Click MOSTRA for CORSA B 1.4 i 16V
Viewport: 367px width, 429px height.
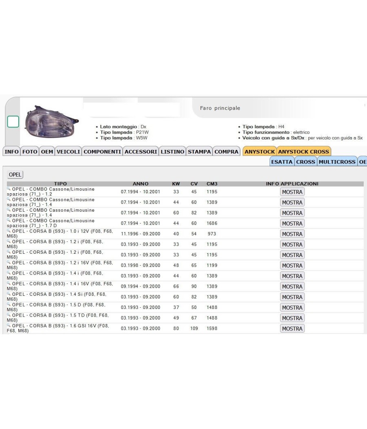tap(292, 286)
